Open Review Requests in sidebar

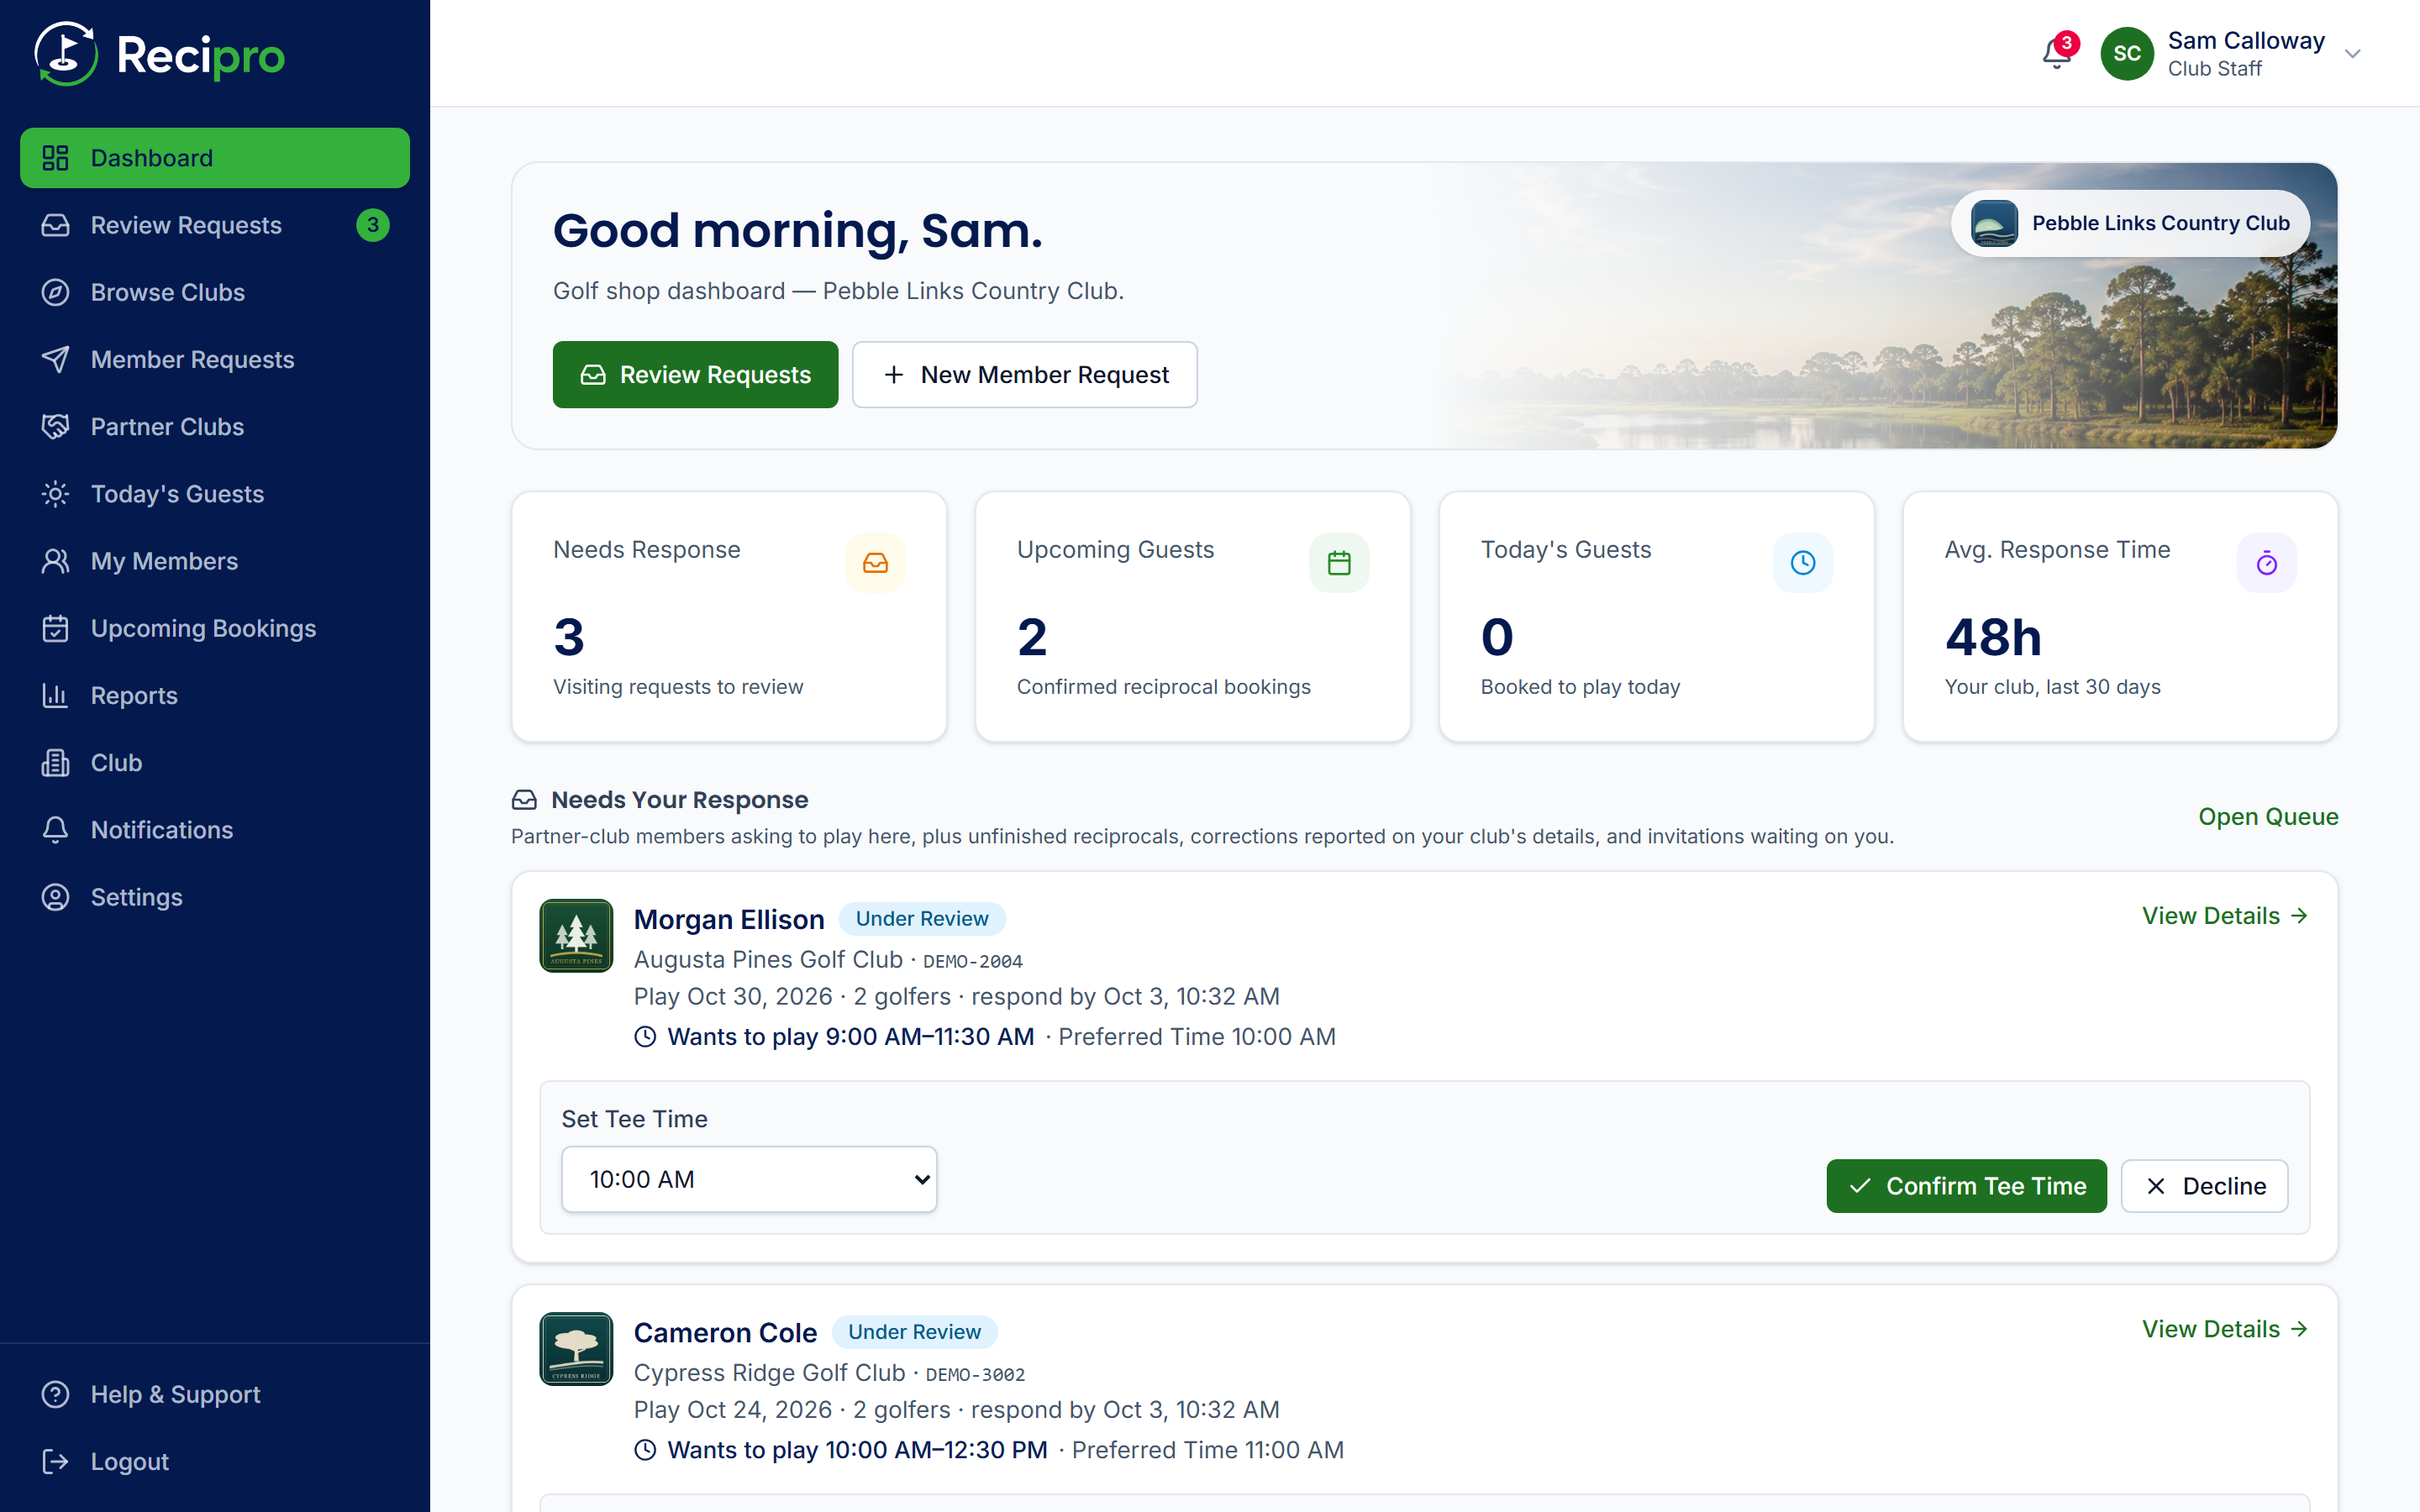click(215, 225)
